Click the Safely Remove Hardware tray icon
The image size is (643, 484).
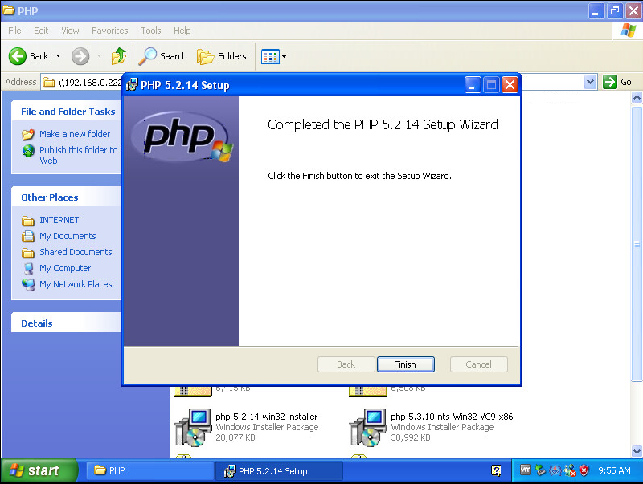[540, 470]
